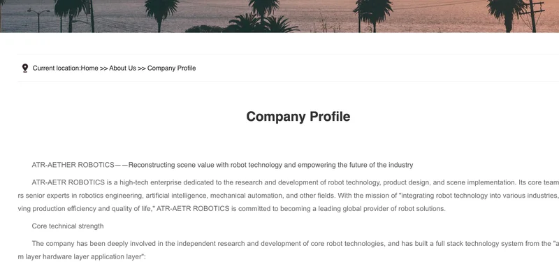This screenshot has height=262, width=559.
Task: Click the ATR-AETHER ROBOTICS tagline line
Action: point(222,165)
